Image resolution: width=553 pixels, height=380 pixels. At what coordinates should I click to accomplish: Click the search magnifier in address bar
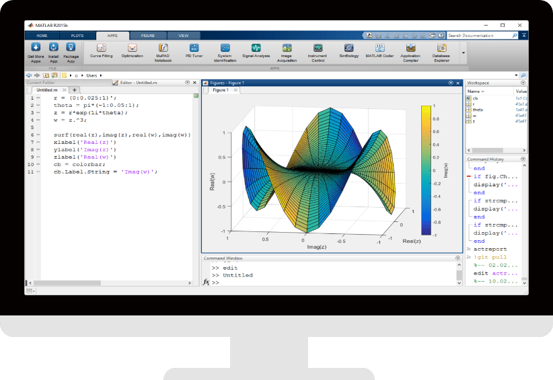tap(523, 75)
